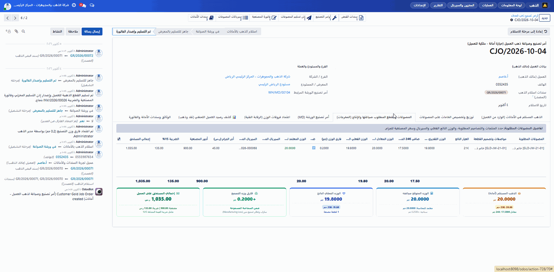
Task: Switch to الوثائق وسندات الأمانة والفاتورة tab
Action: 150,117
